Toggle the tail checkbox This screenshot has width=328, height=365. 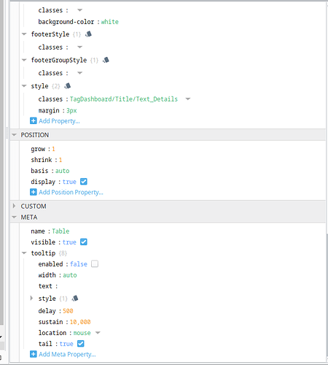(81, 343)
